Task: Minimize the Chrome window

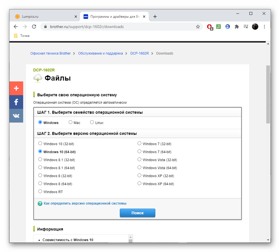Action: click(x=237, y=13)
